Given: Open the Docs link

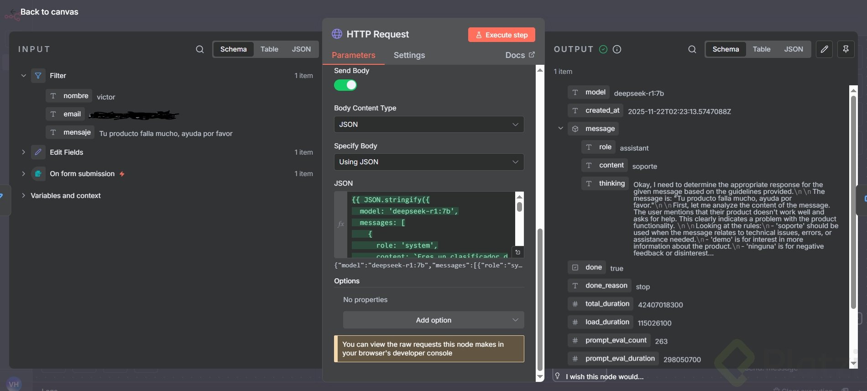Looking at the screenshot, I should coord(520,55).
